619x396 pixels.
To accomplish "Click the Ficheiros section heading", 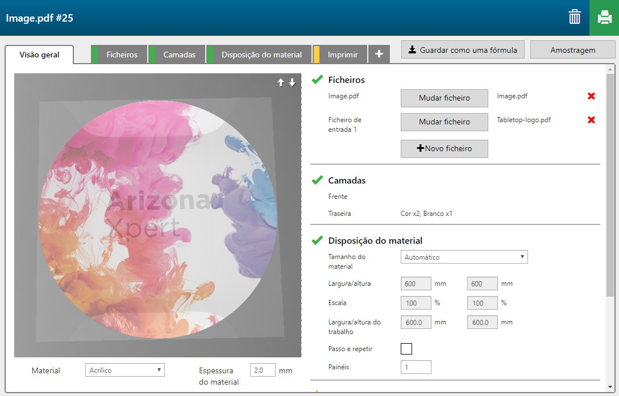I will point(346,80).
